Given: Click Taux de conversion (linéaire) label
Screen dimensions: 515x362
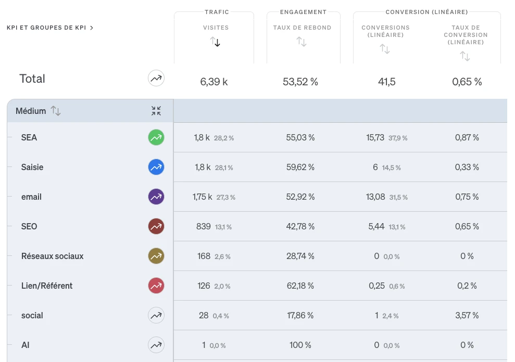Looking at the screenshot, I should tap(466, 35).
